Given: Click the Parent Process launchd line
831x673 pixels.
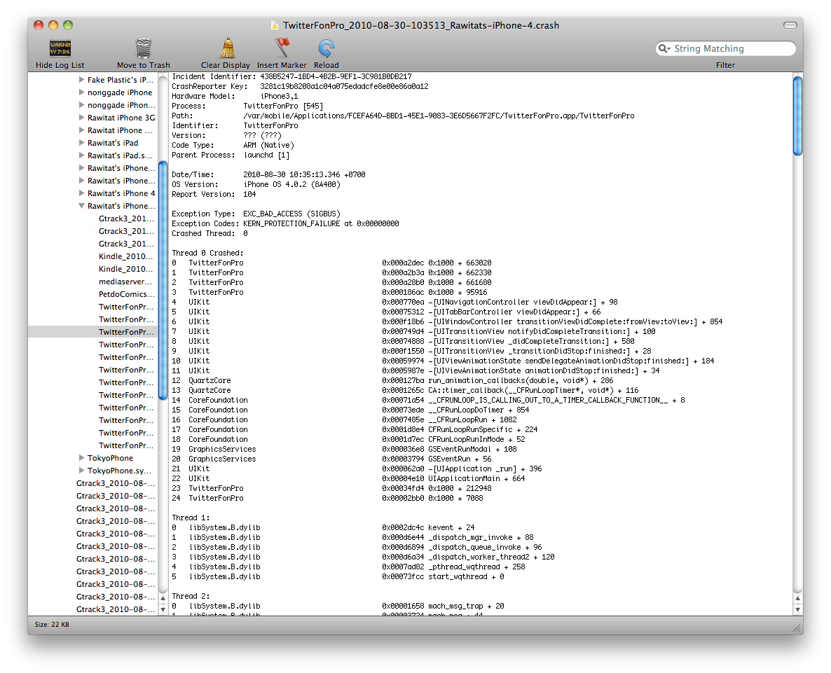Looking at the screenshot, I should click(231, 155).
